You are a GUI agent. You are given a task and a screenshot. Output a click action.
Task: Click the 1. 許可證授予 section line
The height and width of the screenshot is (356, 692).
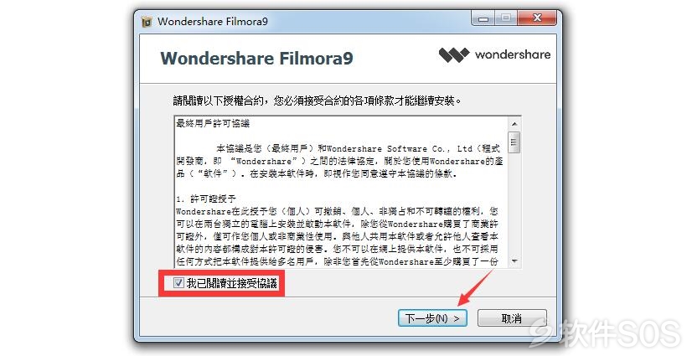pyautogui.click(x=205, y=199)
